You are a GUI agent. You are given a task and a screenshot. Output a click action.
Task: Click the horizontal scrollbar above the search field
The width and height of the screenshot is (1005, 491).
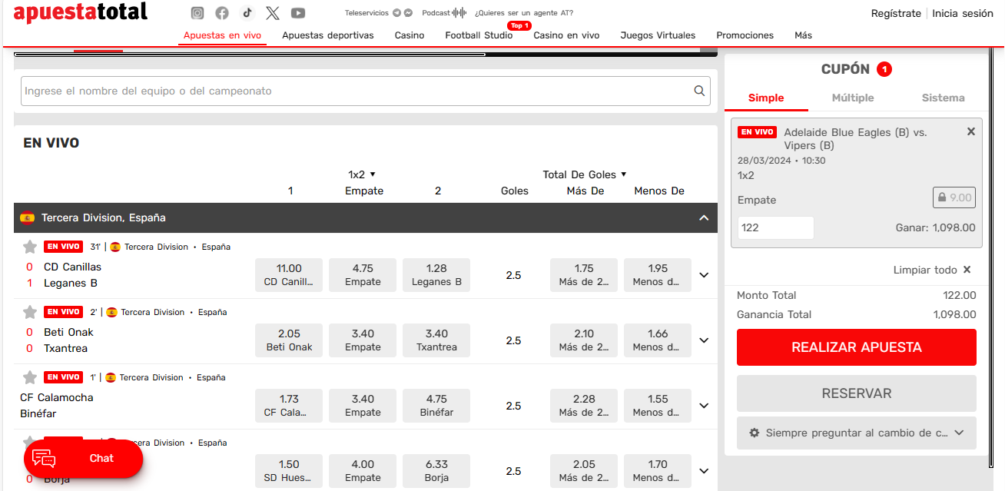(250, 55)
